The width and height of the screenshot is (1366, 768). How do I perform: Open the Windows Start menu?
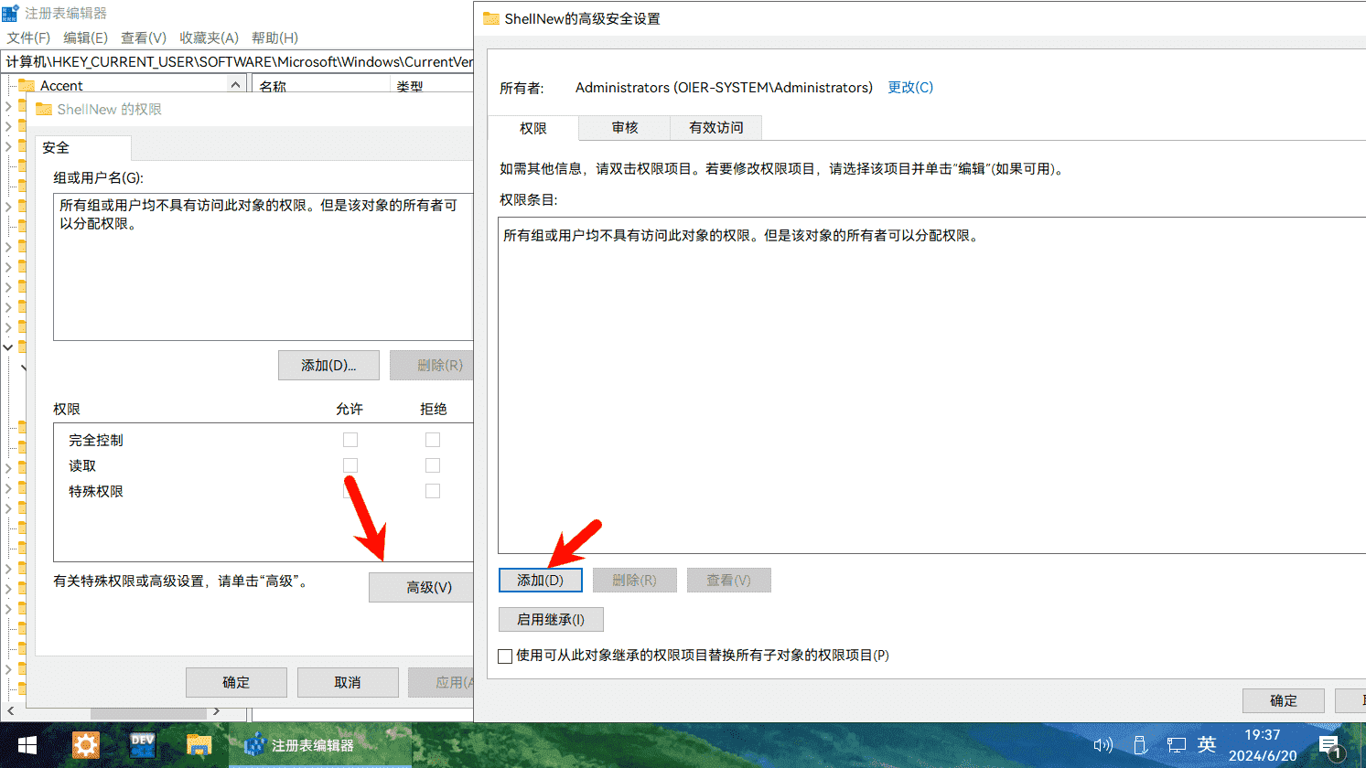pos(27,745)
